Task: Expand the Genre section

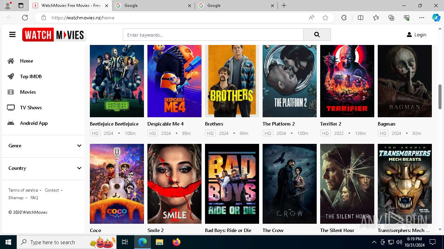Action: point(43,146)
